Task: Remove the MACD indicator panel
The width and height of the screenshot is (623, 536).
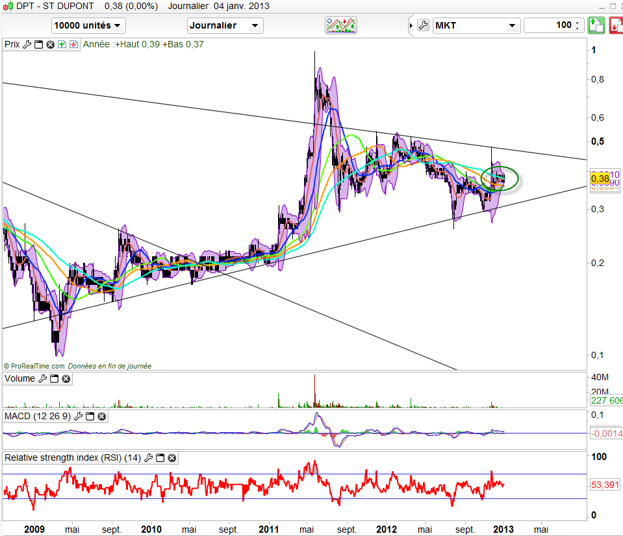Action: click(102, 416)
